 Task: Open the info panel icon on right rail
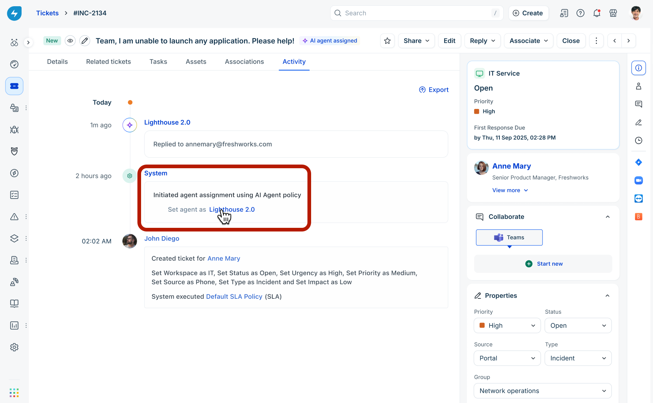coord(639,68)
